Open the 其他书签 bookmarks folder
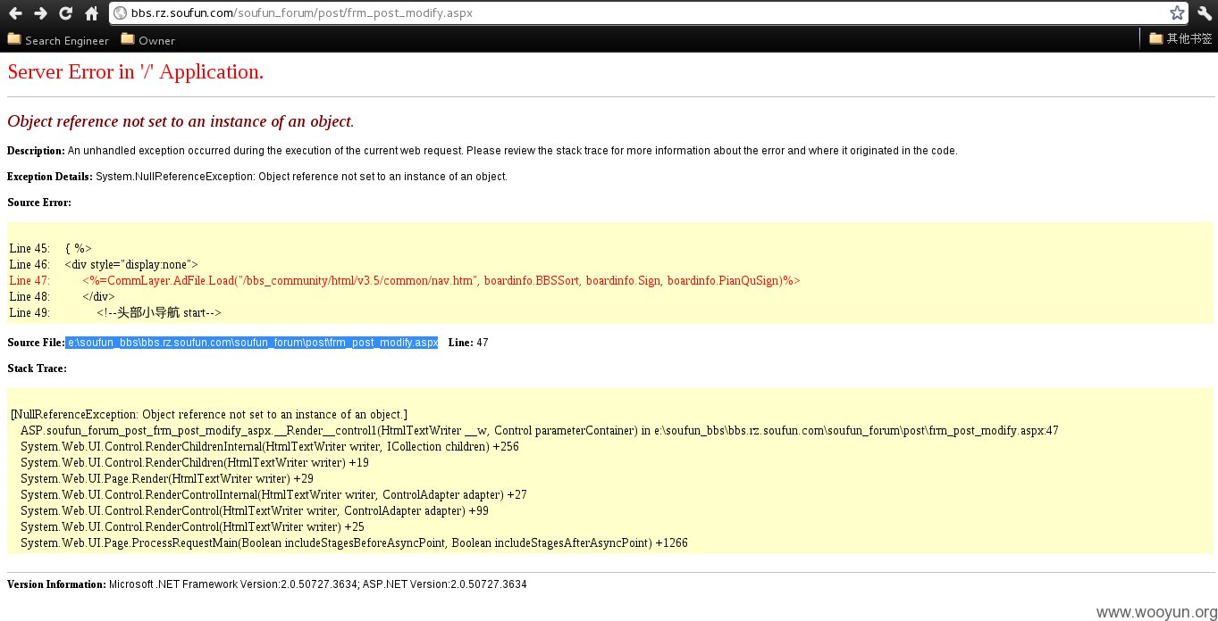The height and width of the screenshot is (621, 1218). (1180, 38)
